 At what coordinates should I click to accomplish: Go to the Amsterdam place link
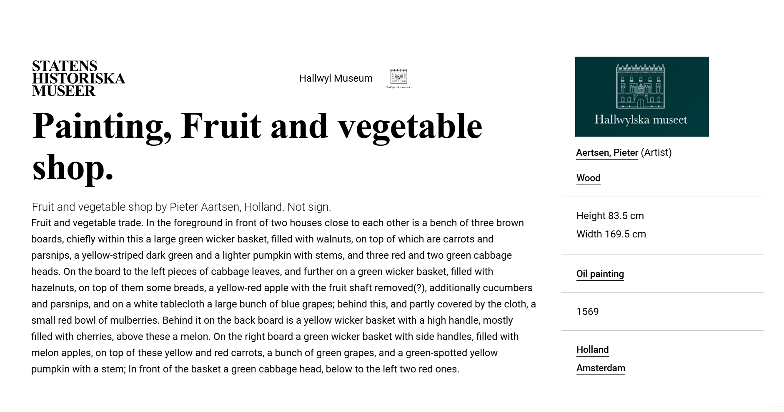[x=601, y=368]
